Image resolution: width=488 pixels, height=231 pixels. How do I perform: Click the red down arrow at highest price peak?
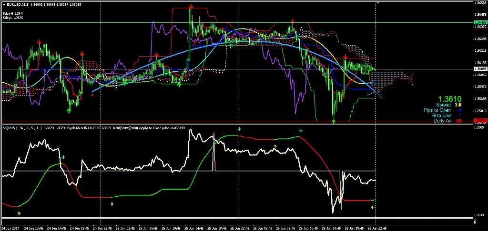click(191, 7)
